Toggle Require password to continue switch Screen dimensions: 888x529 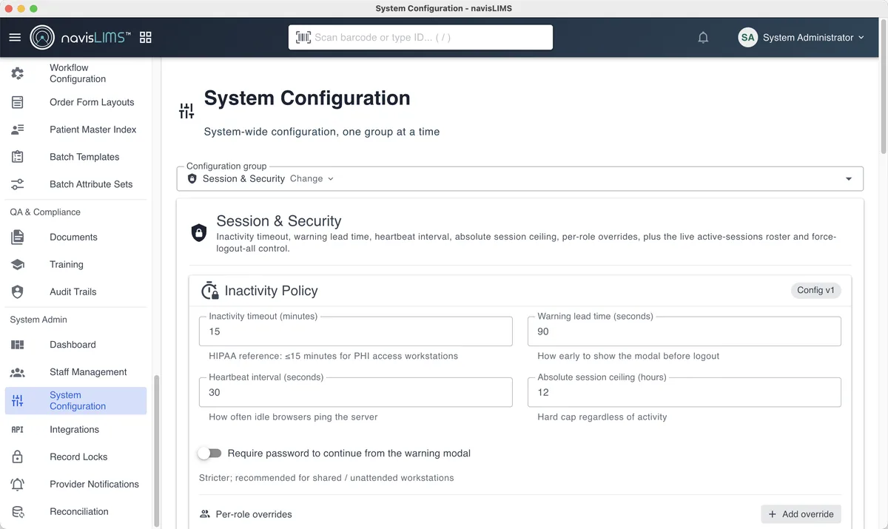[210, 453]
